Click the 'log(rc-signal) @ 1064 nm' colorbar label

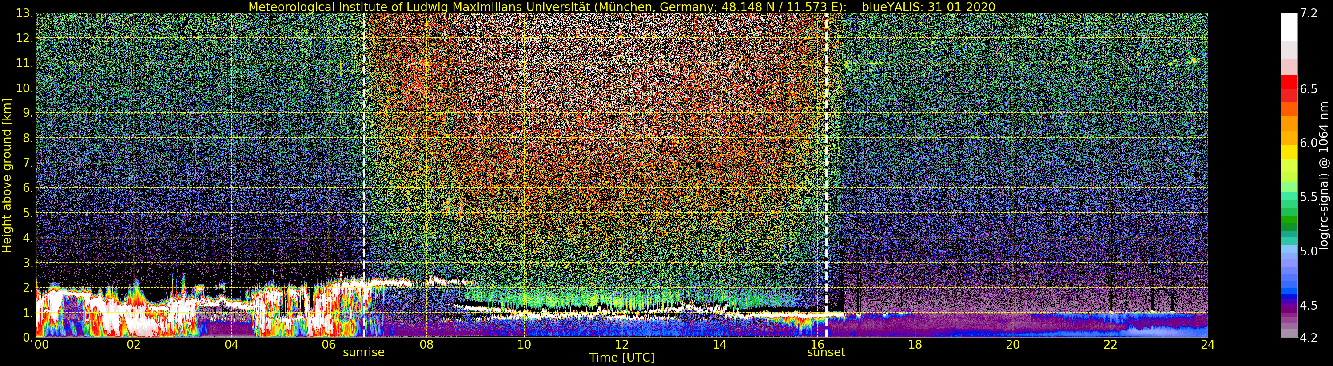pos(1323,175)
